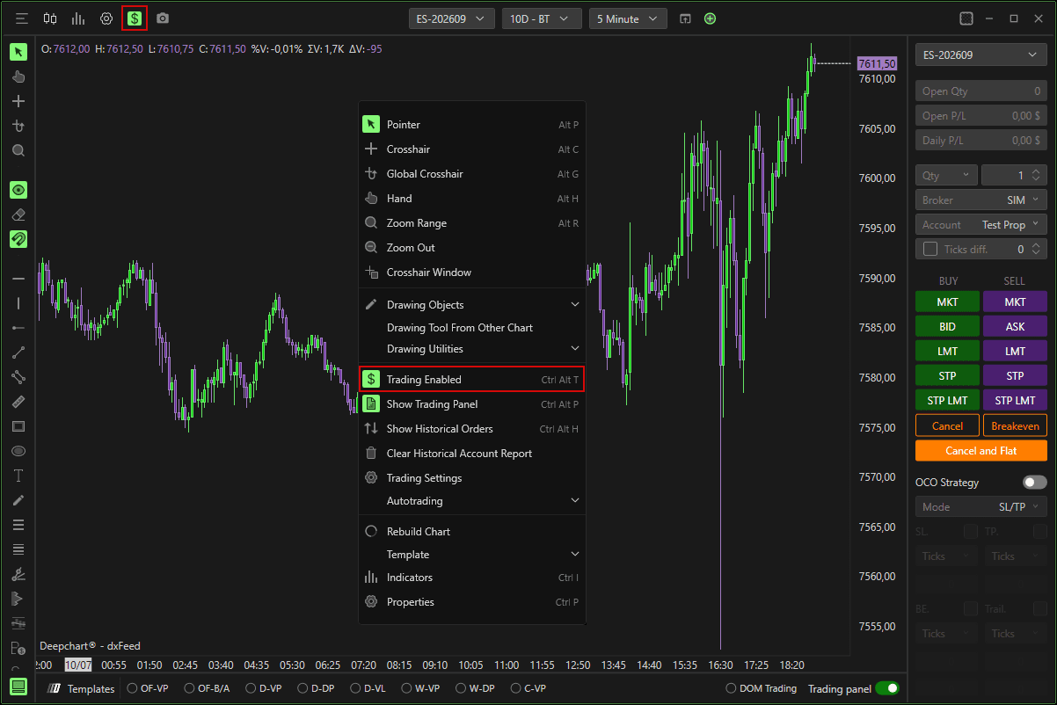Choose Trading Enabled in context menu

[471, 380]
